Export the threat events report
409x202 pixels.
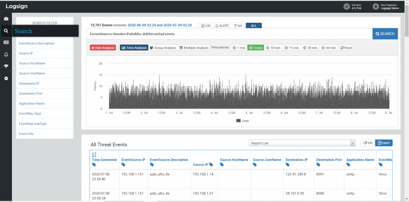tap(384, 143)
